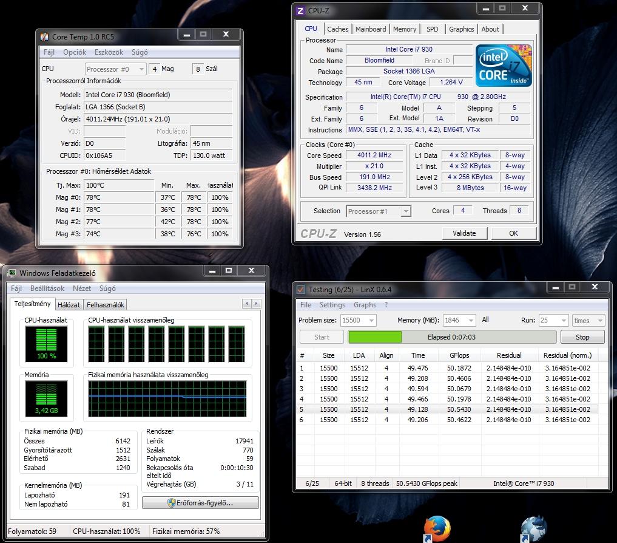Click the Memória 3,42 GB meter

[47, 399]
